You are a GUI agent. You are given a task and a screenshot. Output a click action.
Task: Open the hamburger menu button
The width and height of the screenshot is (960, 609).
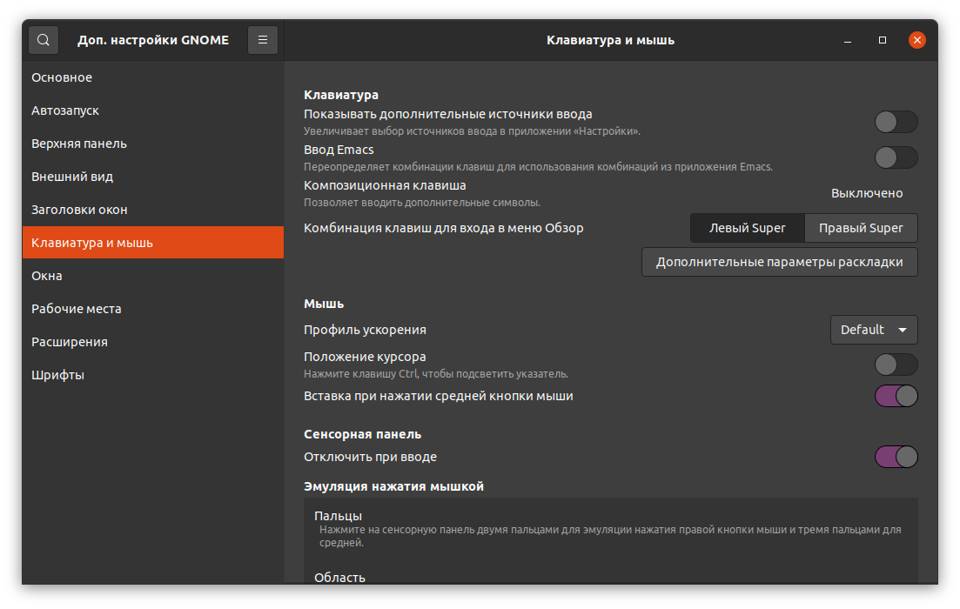point(263,40)
